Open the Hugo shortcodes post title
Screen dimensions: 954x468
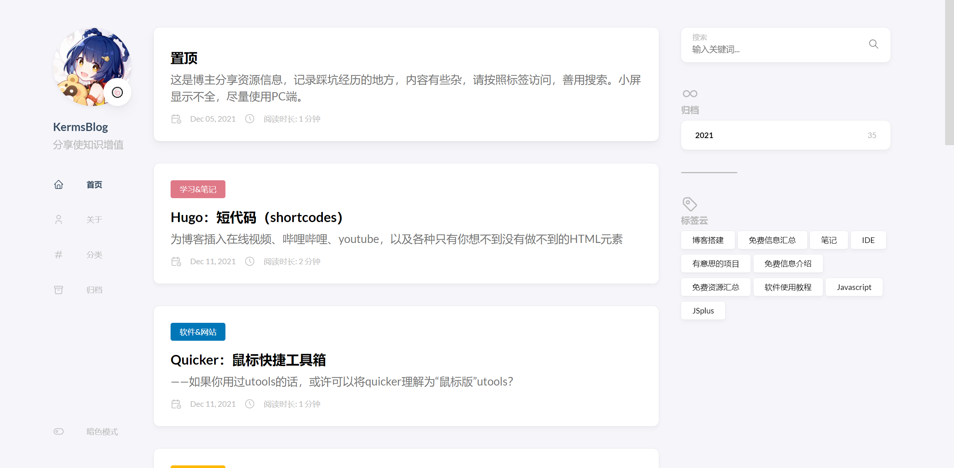(256, 218)
